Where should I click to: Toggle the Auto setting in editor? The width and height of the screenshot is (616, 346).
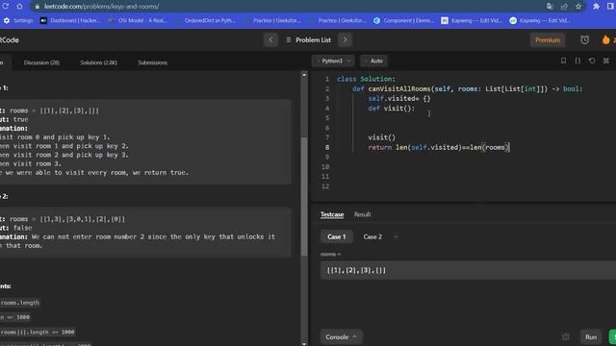point(373,61)
